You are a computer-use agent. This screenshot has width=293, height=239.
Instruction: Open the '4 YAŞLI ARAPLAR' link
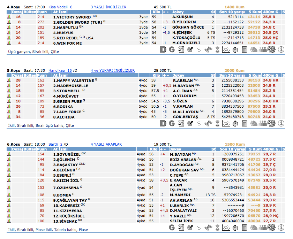(106, 144)
